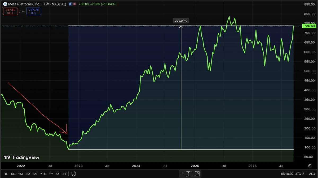The image size is (318, 178).
Task: Click the 2022 label on the time axis
Action: click(x=21, y=166)
